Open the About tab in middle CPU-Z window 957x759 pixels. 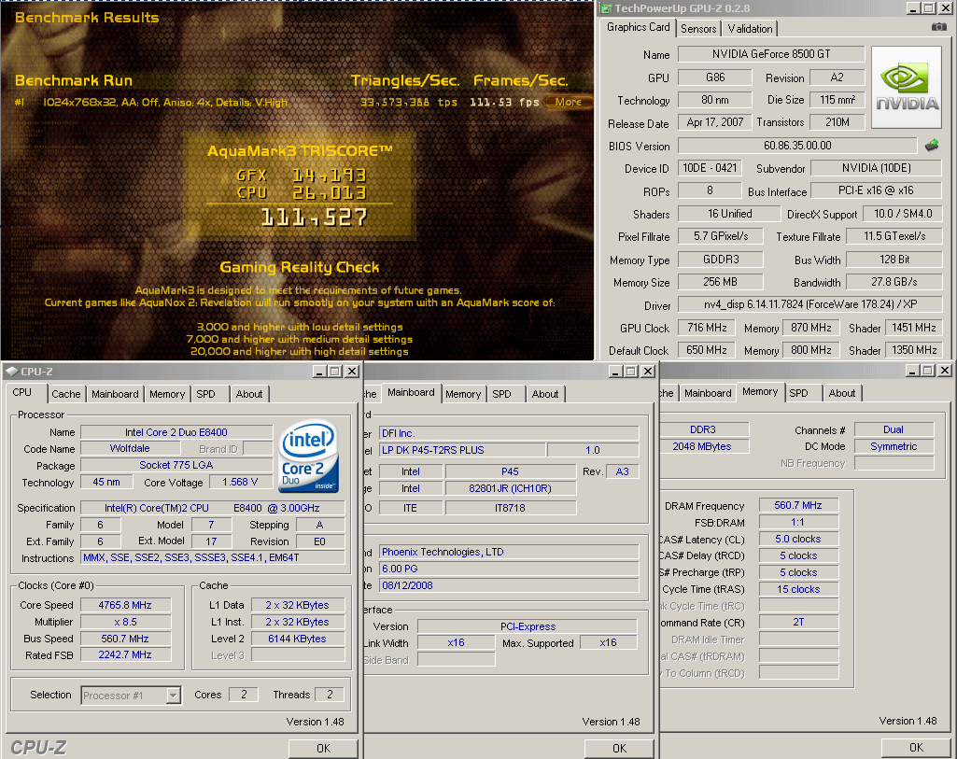(545, 394)
